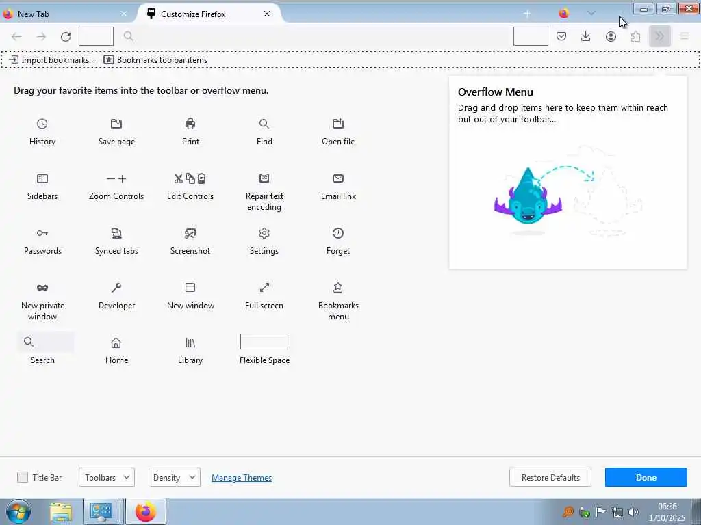Select the Developer wrench icon

coord(116,288)
